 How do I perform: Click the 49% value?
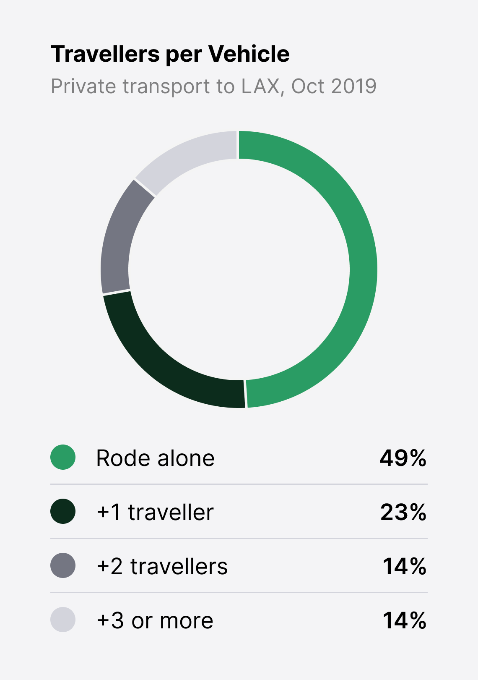point(403,458)
